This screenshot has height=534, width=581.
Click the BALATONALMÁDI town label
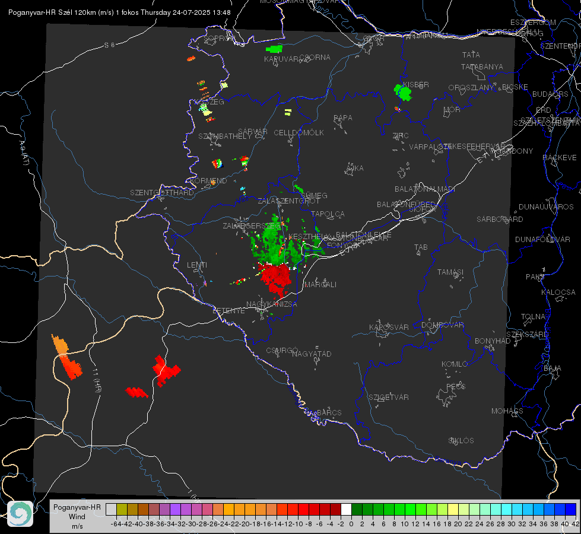click(425, 189)
